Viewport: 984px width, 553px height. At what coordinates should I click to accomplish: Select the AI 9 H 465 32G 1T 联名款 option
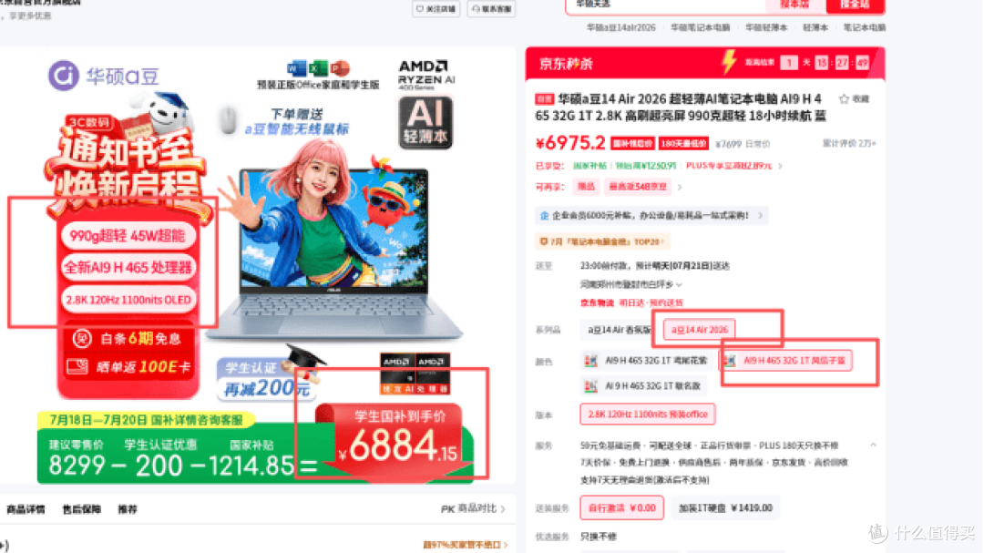click(642, 386)
